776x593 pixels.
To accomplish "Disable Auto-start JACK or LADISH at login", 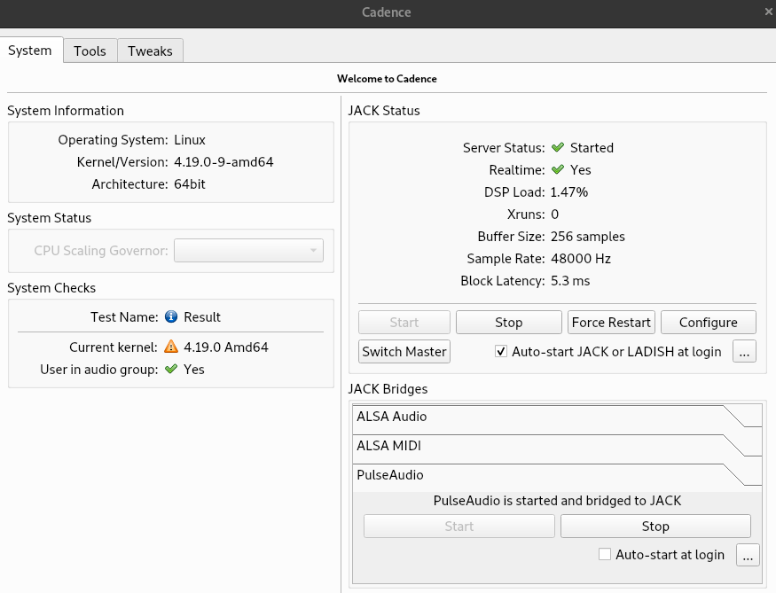I will tap(501, 351).
